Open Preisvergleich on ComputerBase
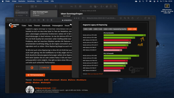Image resolution: width=174 pixels, height=98 pixels. pos(57,26)
